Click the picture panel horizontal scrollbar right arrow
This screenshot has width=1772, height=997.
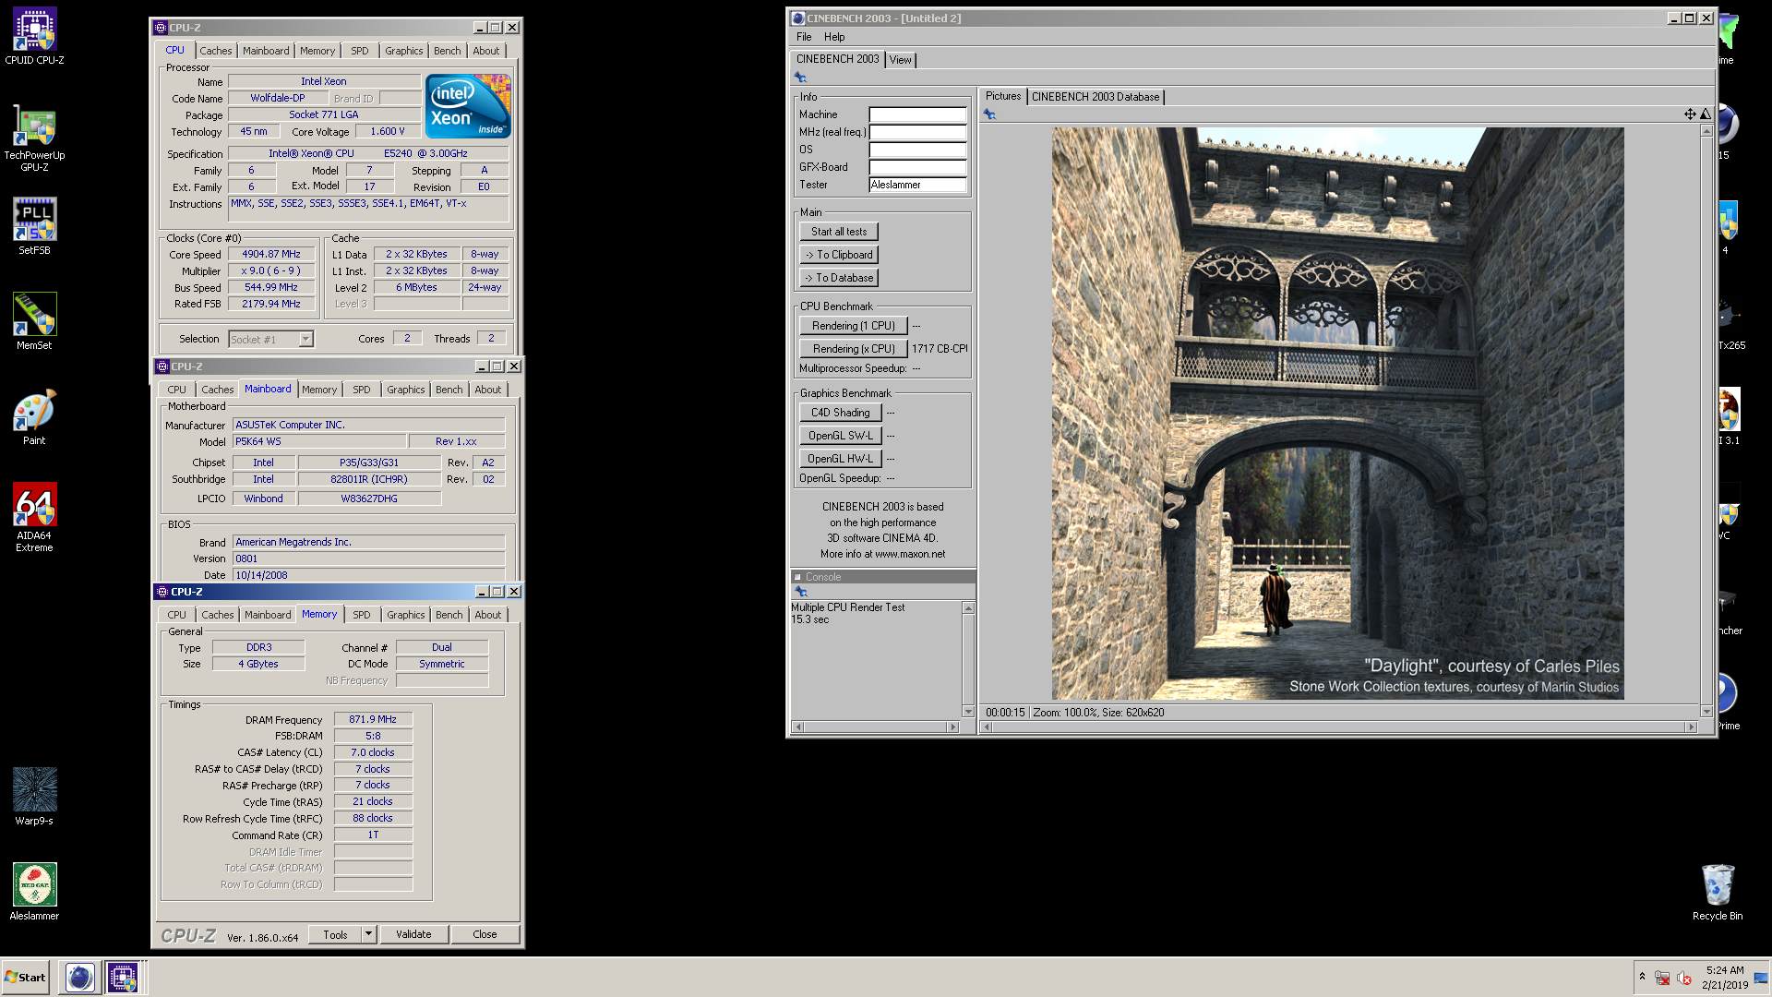[x=1692, y=727]
